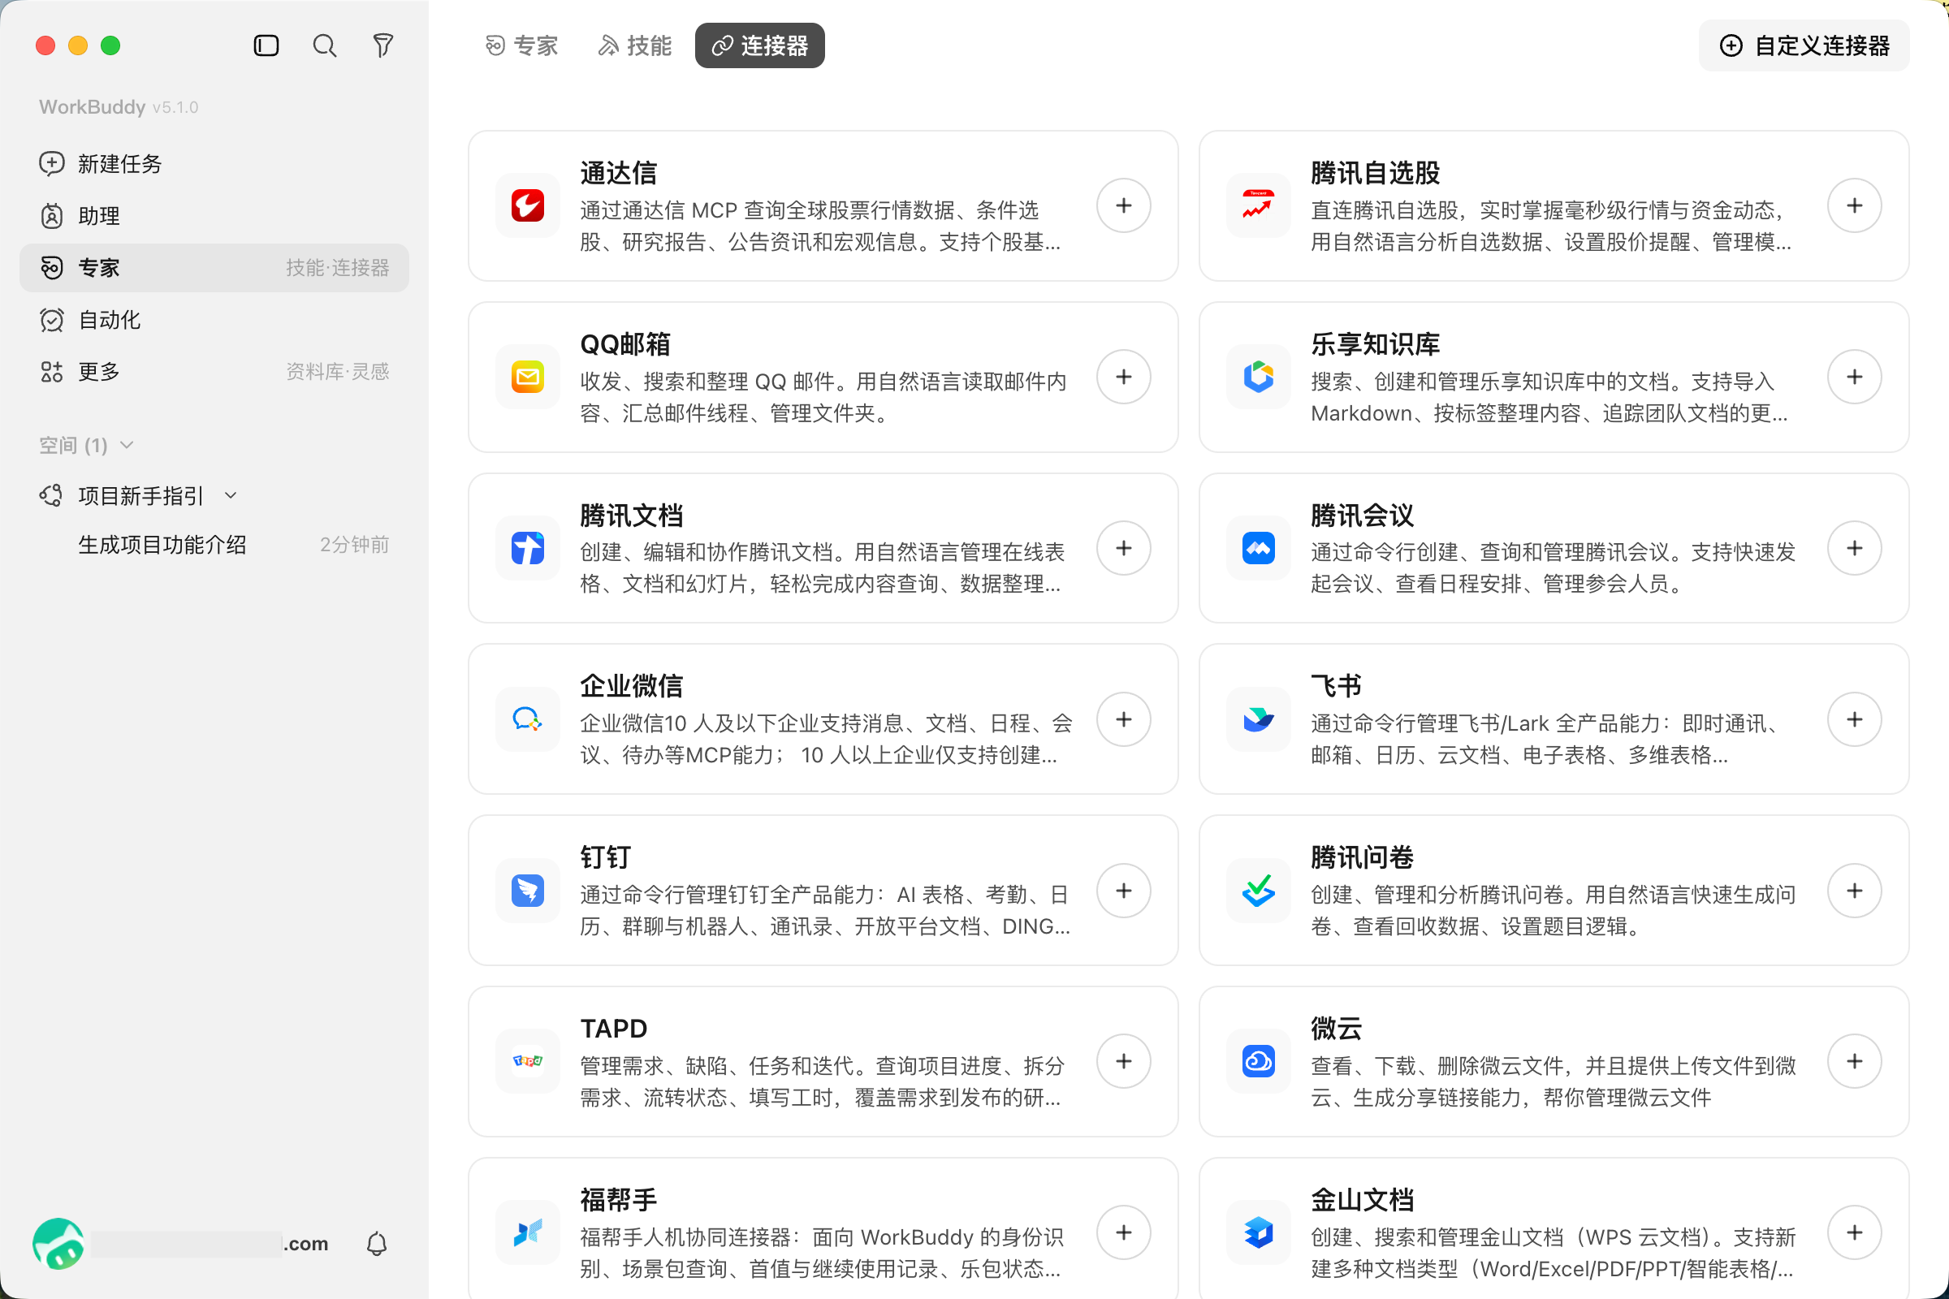Click the 飞书 connector title

[1336, 686]
